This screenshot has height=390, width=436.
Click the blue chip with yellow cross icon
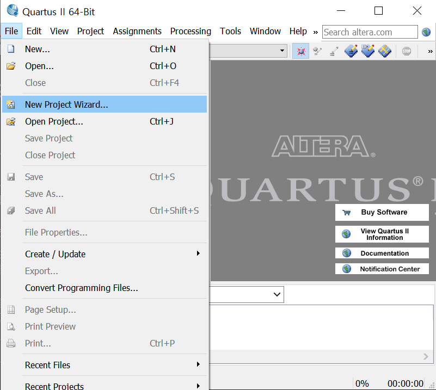pyautogui.click(x=384, y=51)
